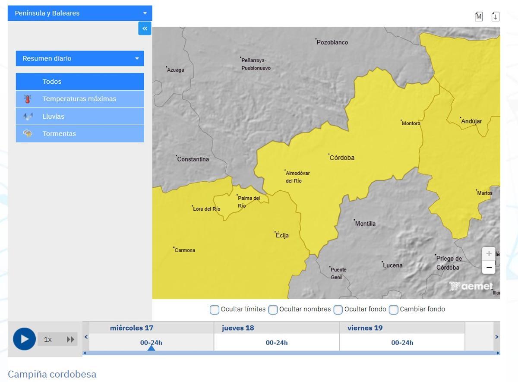The image size is (518, 382).
Task: Click the miércoles 17 day header
Action: 132,328
